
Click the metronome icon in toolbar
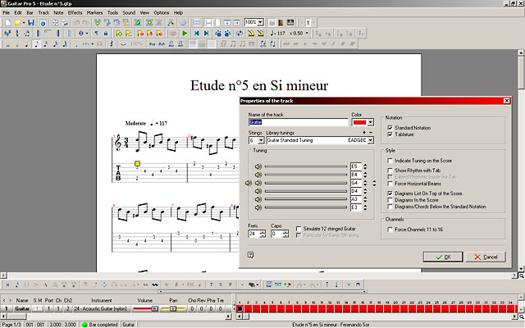(x=251, y=33)
